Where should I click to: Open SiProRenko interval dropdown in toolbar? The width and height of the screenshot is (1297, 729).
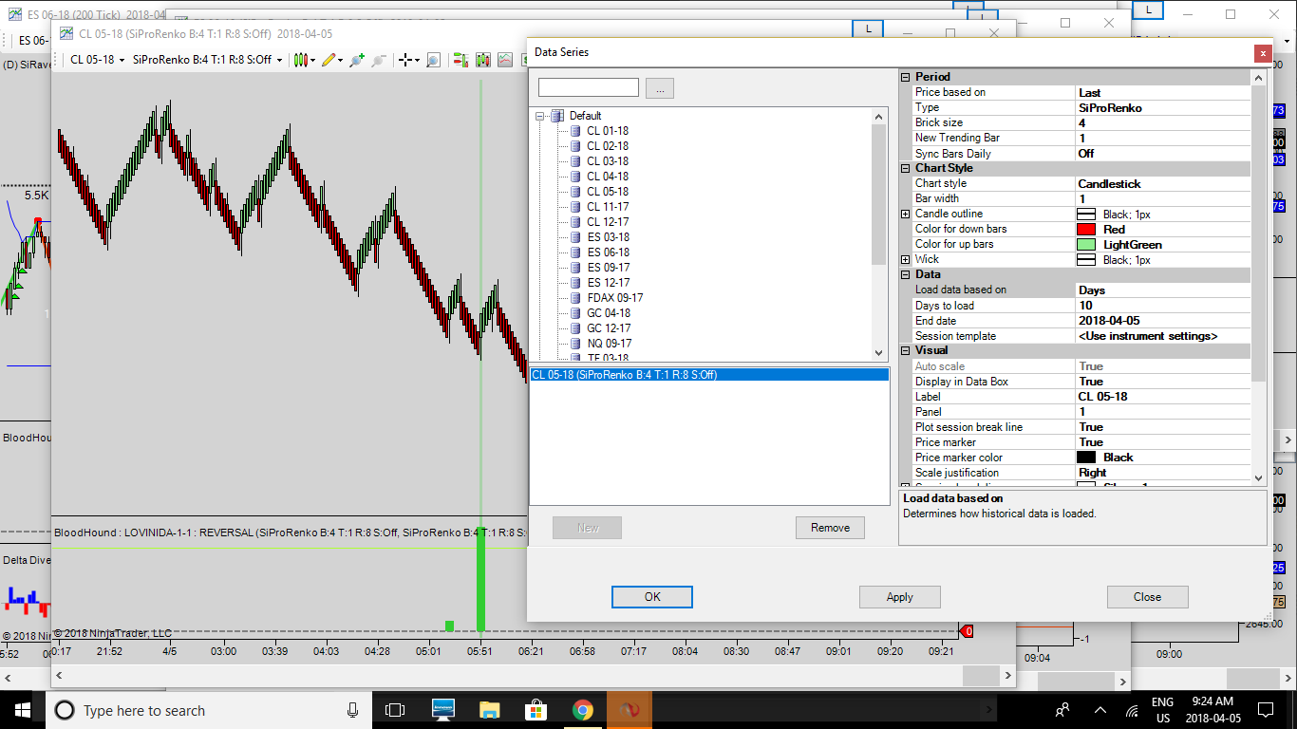(208, 60)
